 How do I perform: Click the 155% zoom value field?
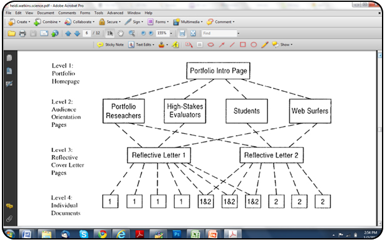click(x=162, y=33)
